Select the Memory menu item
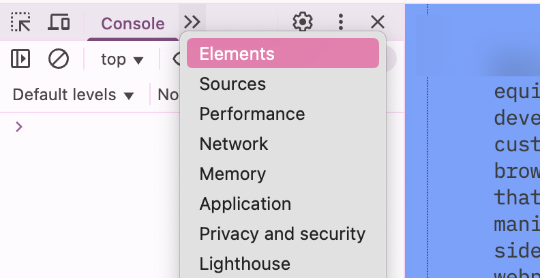The width and height of the screenshot is (540, 278). click(232, 174)
